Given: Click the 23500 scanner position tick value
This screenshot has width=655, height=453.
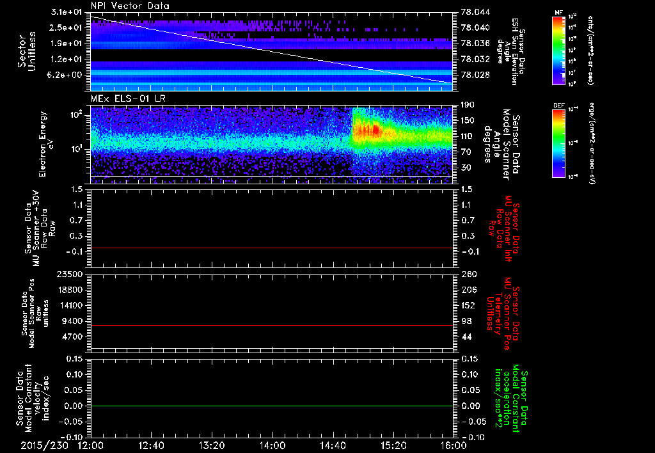Looking at the screenshot, I should click(69, 274).
